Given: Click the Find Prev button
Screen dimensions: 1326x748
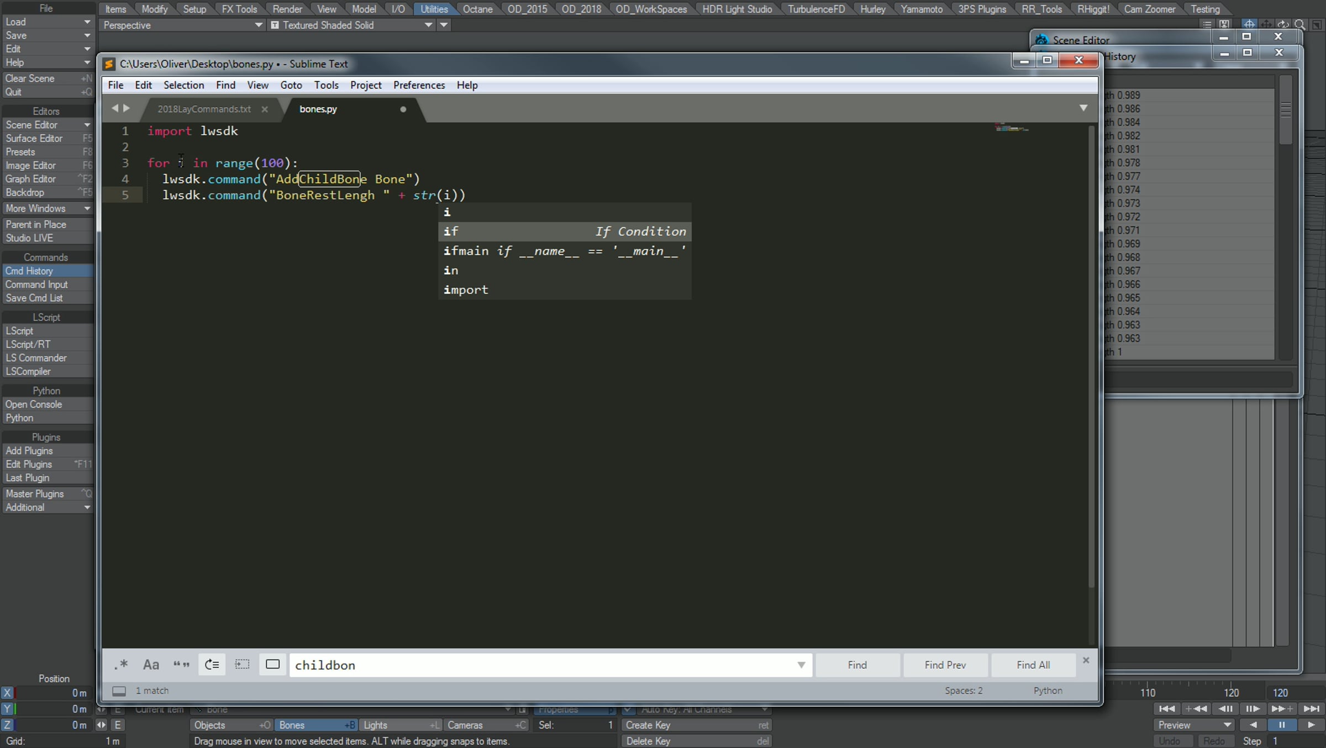Looking at the screenshot, I should pyautogui.click(x=945, y=665).
